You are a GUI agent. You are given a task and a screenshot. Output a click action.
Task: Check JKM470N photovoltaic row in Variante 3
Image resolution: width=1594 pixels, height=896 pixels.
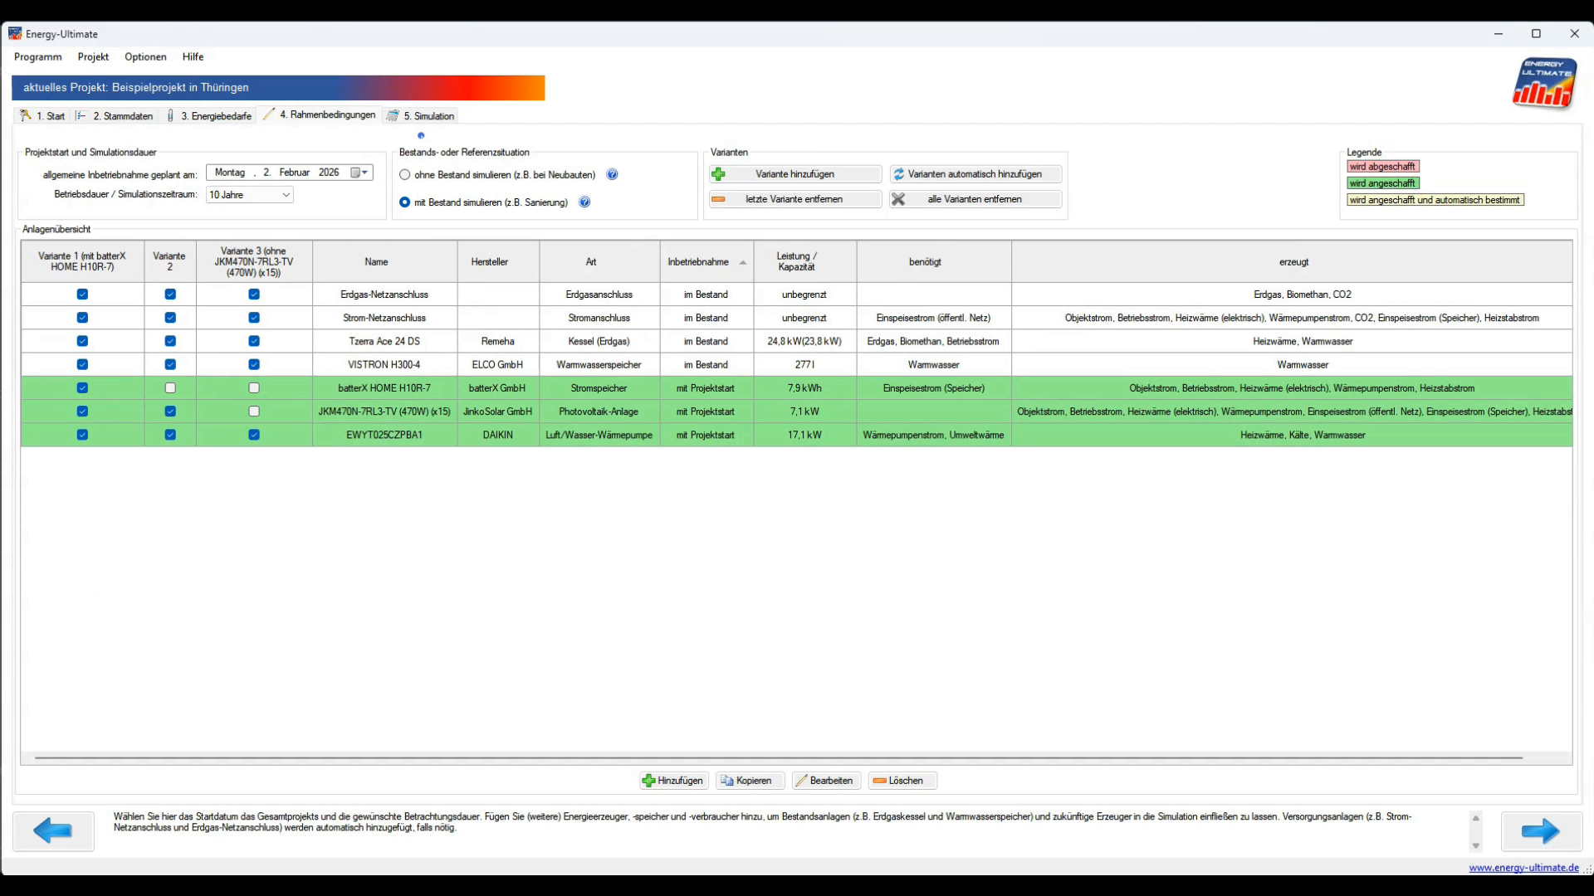tap(254, 411)
